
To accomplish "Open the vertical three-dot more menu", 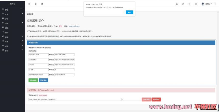I will (216, 4).
